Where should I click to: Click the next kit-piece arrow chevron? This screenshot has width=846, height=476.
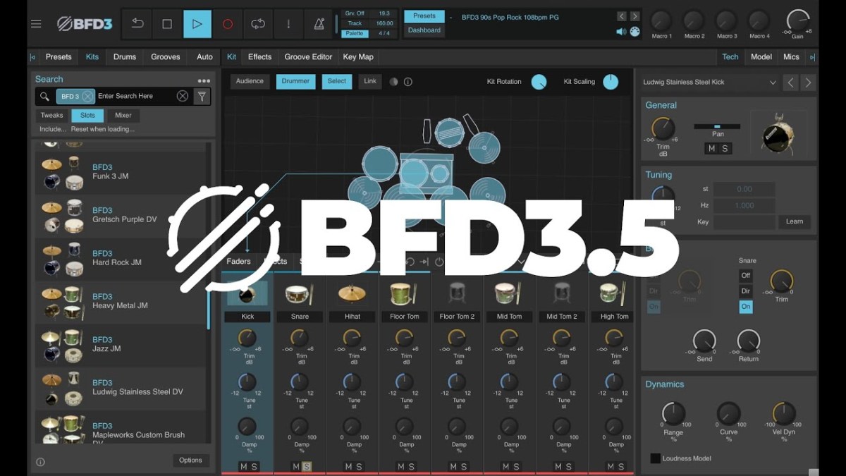pyautogui.click(x=808, y=82)
